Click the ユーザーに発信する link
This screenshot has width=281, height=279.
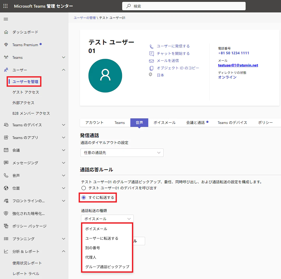pyautogui.click(x=173, y=46)
